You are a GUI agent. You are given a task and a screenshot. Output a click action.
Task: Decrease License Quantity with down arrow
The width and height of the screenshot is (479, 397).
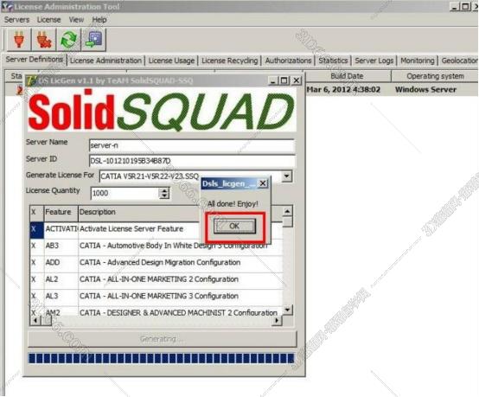click(x=164, y=196)
